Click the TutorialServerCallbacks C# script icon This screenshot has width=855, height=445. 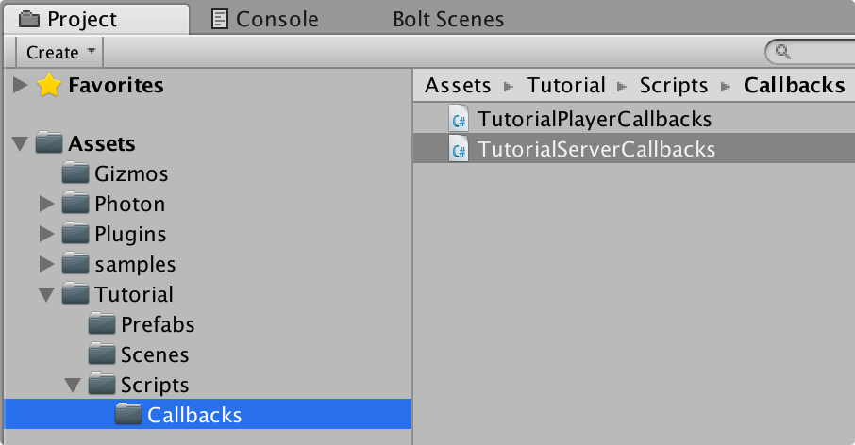(459, 149)
